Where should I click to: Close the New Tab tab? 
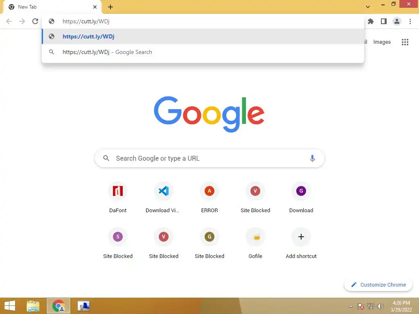pyautogui.click(x=95, y=7)
